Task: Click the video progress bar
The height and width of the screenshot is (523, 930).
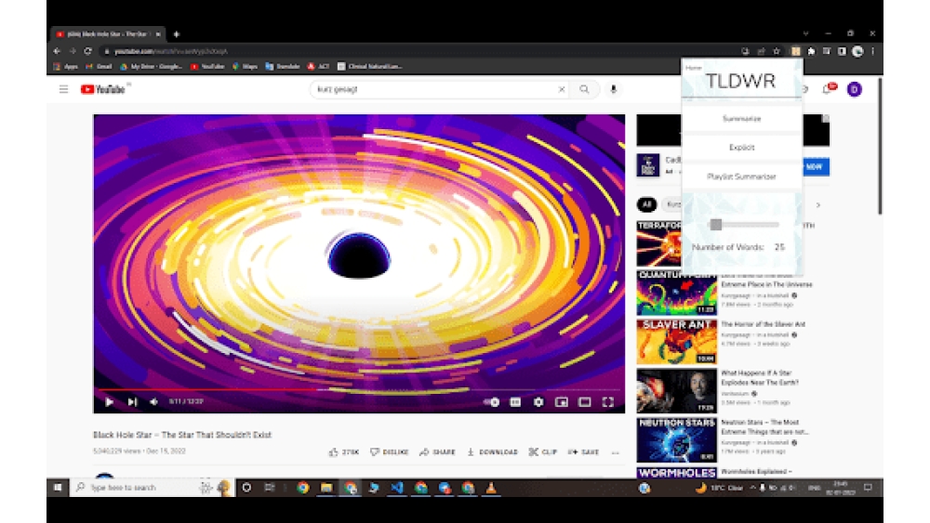Action: coord(359,390)
